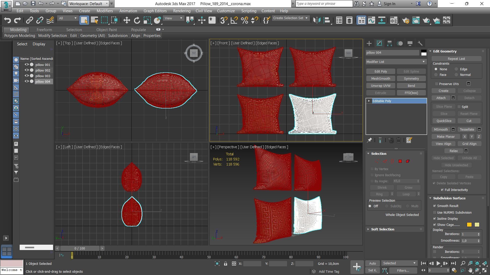This screenshot has width=490, height=275.
Task: Click the Pin Stack icon
Action: tap(369, 140)
